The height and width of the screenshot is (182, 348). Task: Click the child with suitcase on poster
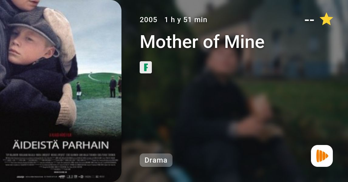79,91
